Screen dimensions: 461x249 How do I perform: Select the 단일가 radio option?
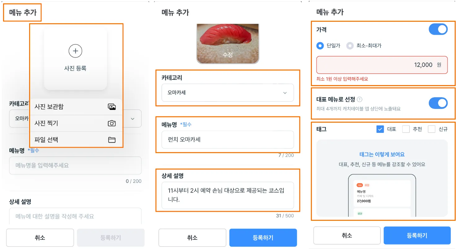(x=320, y=46)
